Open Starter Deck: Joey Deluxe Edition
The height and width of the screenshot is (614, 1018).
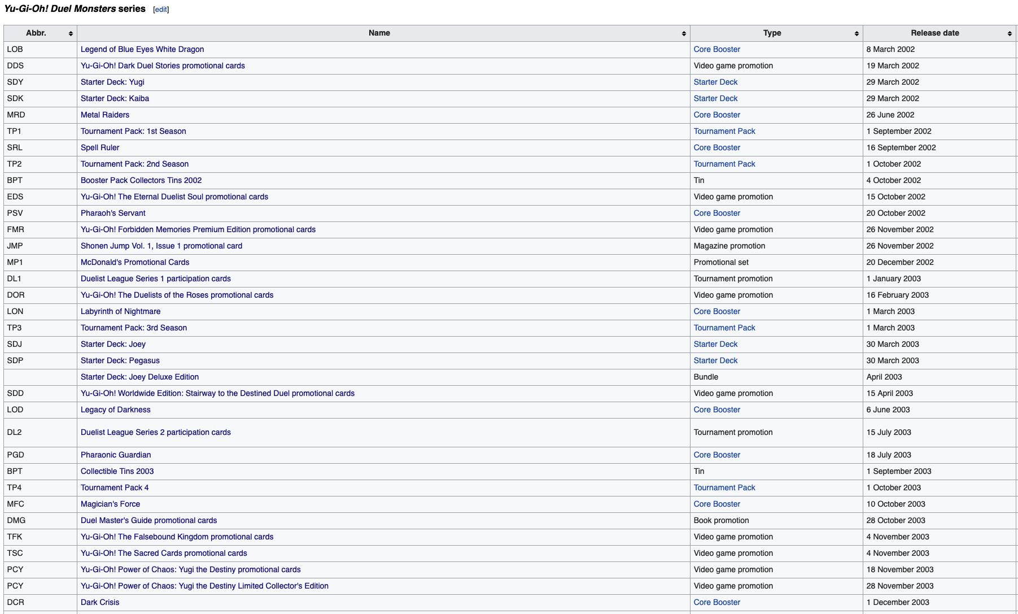pos(139,377)
